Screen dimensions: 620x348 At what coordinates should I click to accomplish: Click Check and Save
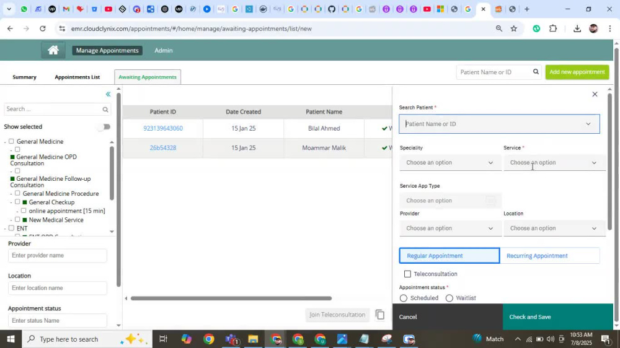coord(557,317)
